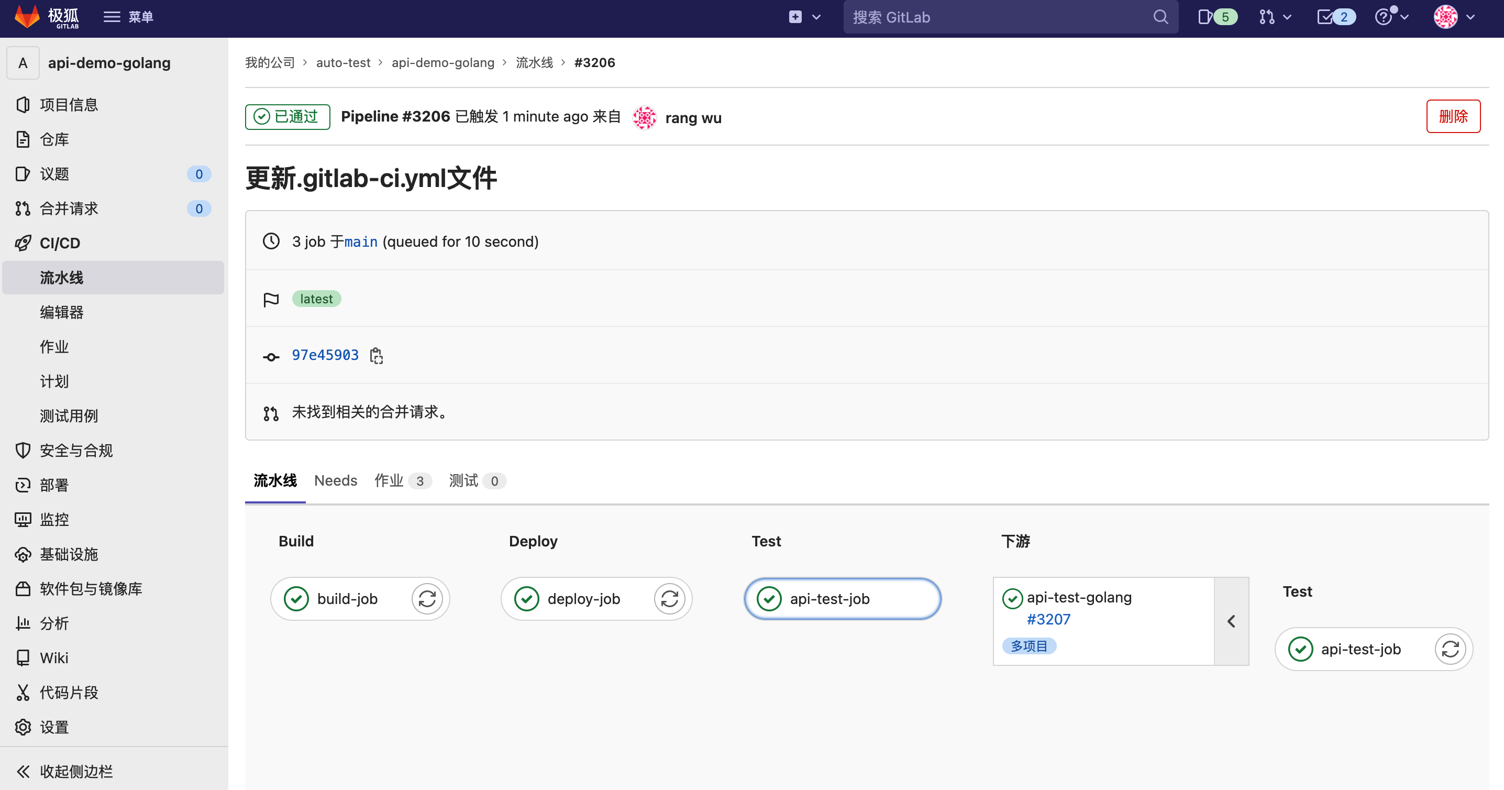This screenshot has width=1504, height=790.
Task: Retry the build-job with refresh icon
Action: (427, 598)
